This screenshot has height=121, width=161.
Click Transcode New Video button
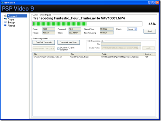[69, 42]
